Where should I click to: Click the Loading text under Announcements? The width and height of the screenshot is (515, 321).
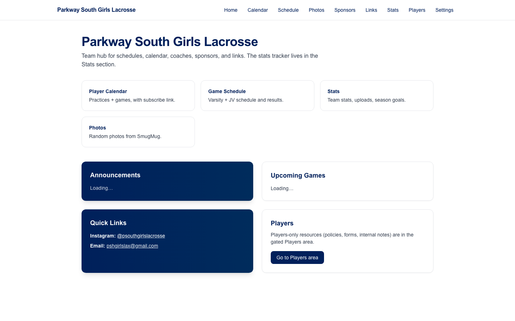(102, 188)
